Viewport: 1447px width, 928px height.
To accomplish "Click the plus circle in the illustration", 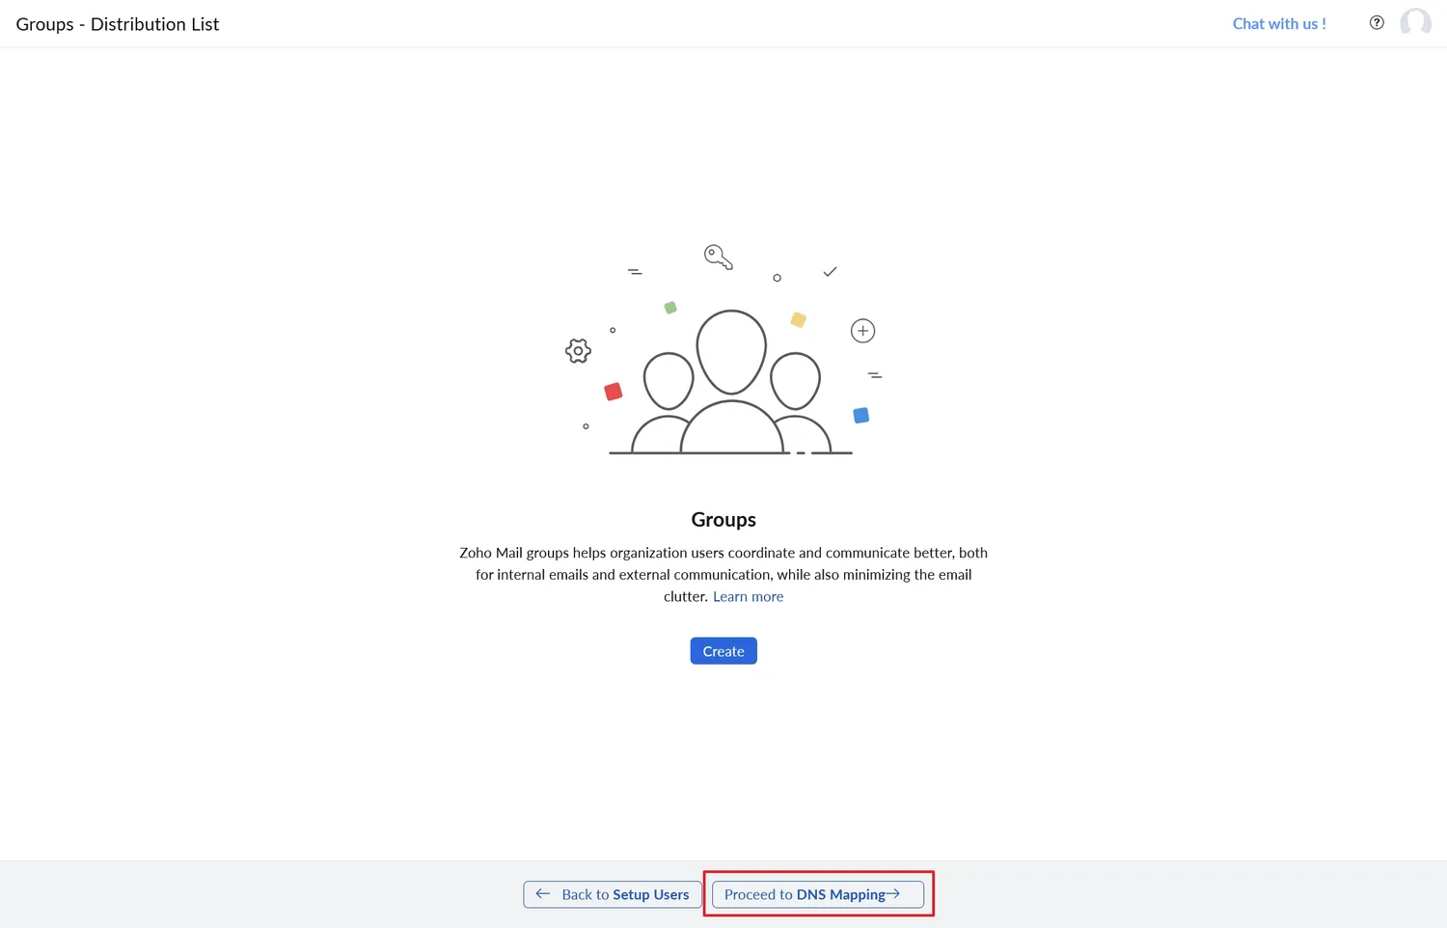I will tap(862, 330).
